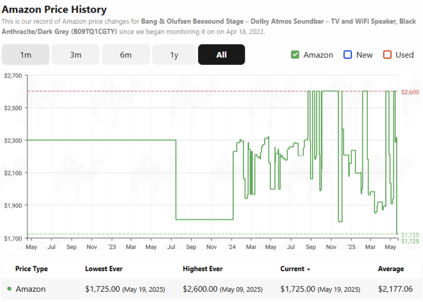Click highest price $2,600.00 (May 09, 2025)
The width and height of the screenshot is (423, 302).
(x=223, y=289)
